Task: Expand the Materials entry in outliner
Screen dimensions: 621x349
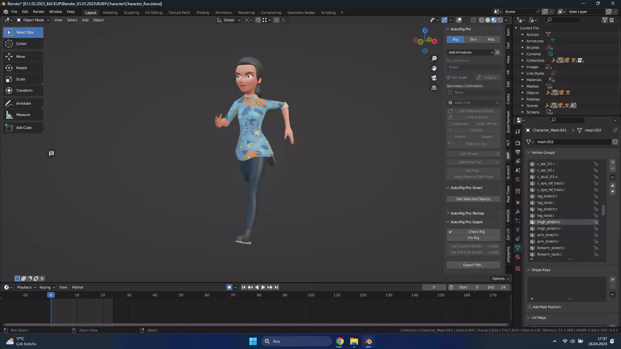Action: click(522, 80)
